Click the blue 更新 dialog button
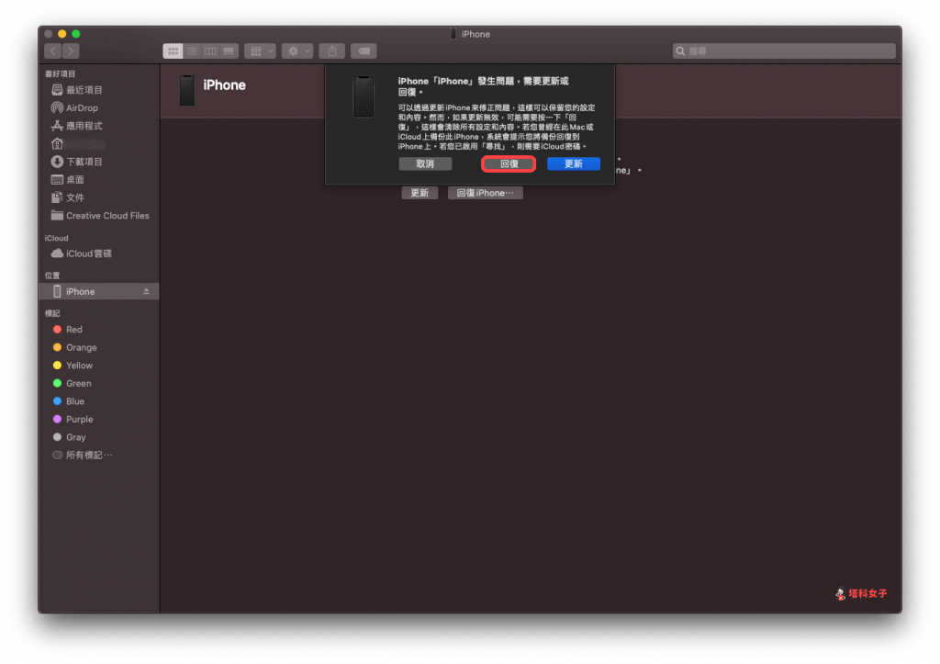 (x=574, y=163)
